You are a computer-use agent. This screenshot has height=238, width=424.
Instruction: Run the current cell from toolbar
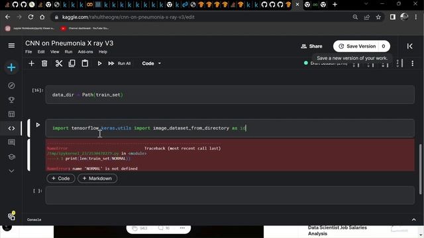click(99, 63)
